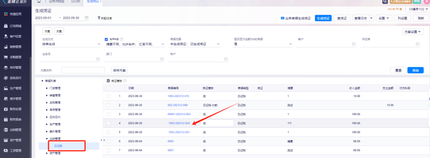Select the 日记账 item under 出纳管理
Viewport: 430px width, 158px height.
tap(58, 146)
